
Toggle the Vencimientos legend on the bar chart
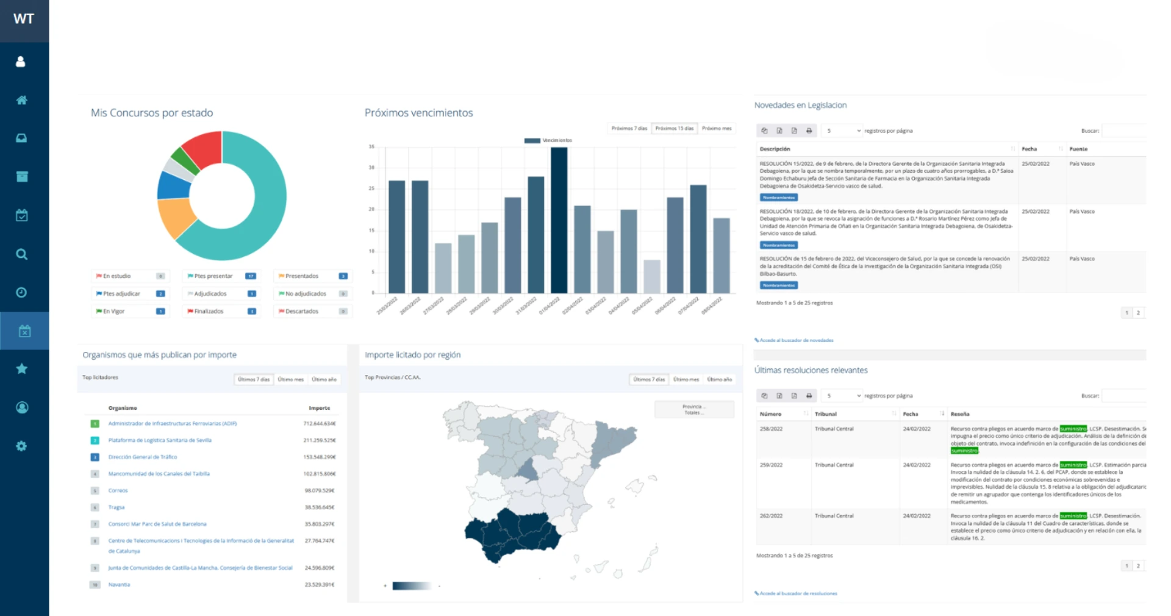548,141
